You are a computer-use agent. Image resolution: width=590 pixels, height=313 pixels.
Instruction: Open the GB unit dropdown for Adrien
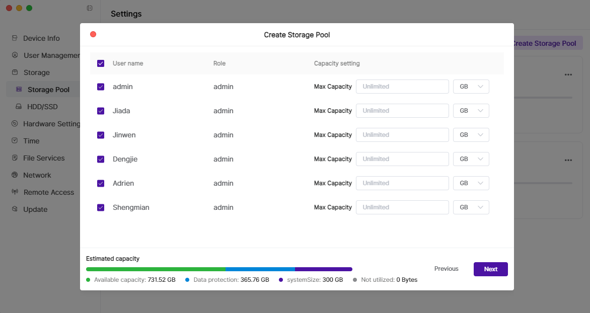[x=471, y=183]
